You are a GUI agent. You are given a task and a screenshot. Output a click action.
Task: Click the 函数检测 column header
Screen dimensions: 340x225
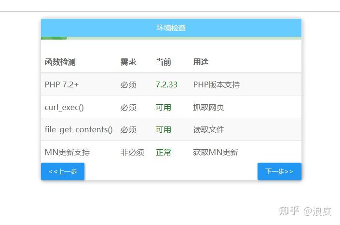pyautogui.click(x=60, y=62)
